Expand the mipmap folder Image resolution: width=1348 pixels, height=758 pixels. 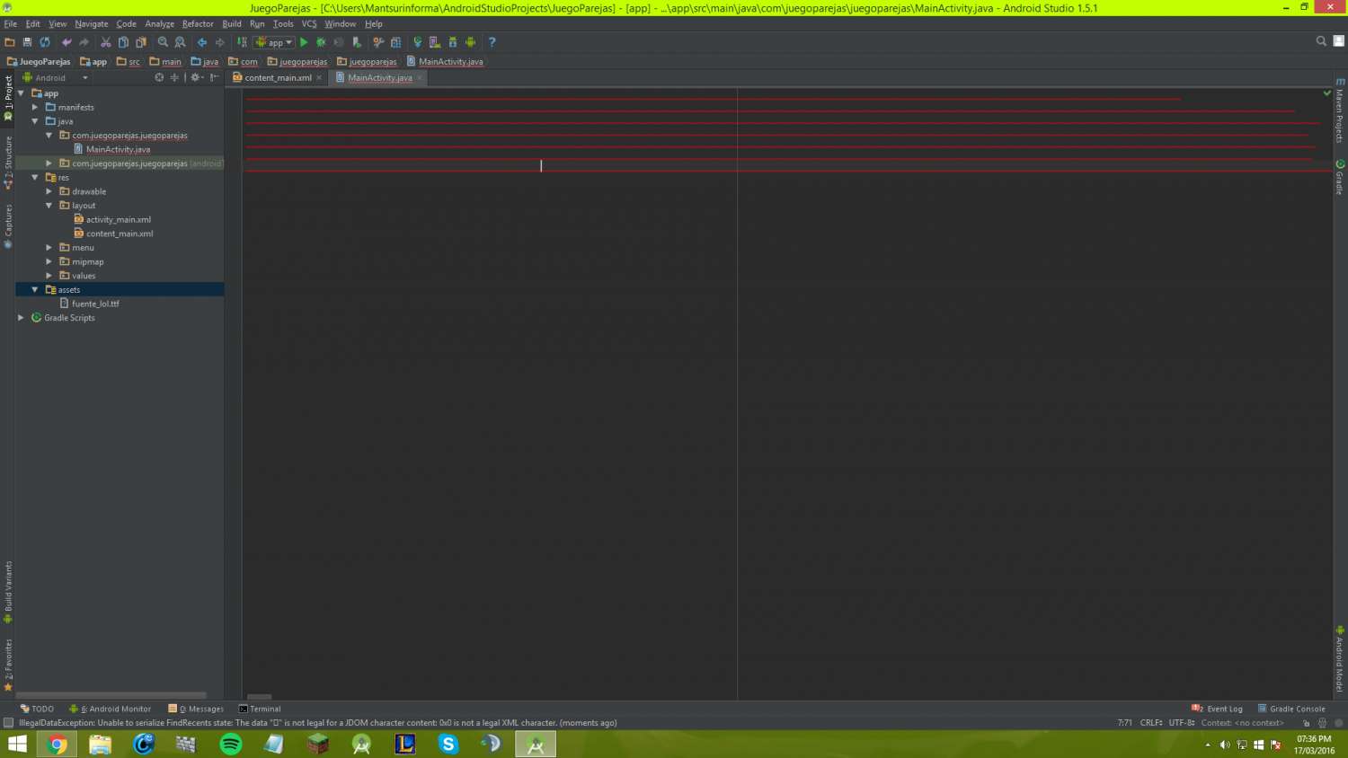tap(49, 261)
